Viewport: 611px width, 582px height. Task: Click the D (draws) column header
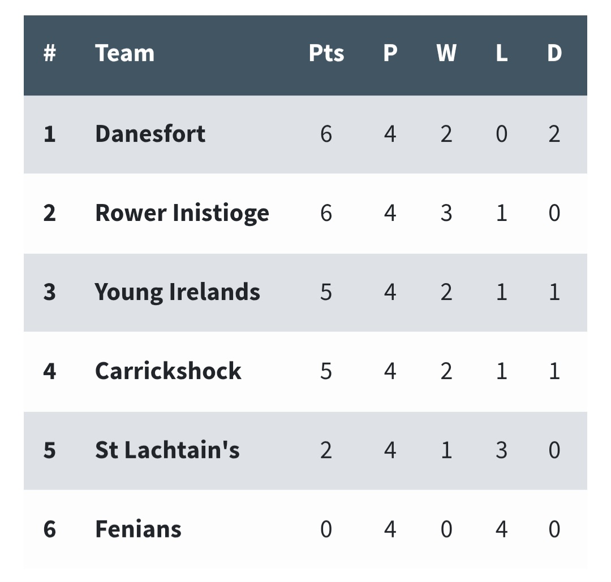point(554,53)
